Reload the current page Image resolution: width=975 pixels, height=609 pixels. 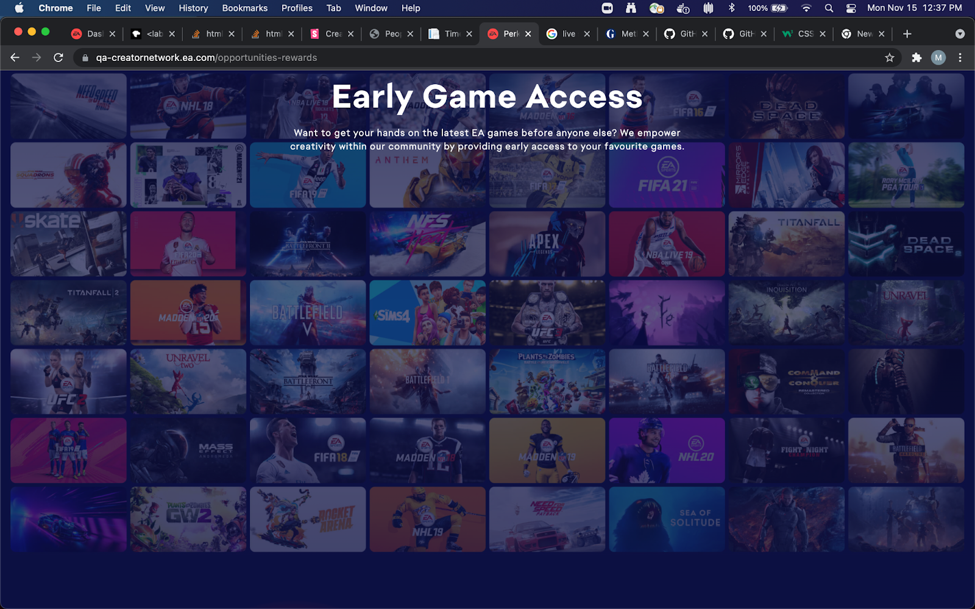pyautogui.click(x=58, y=57)
